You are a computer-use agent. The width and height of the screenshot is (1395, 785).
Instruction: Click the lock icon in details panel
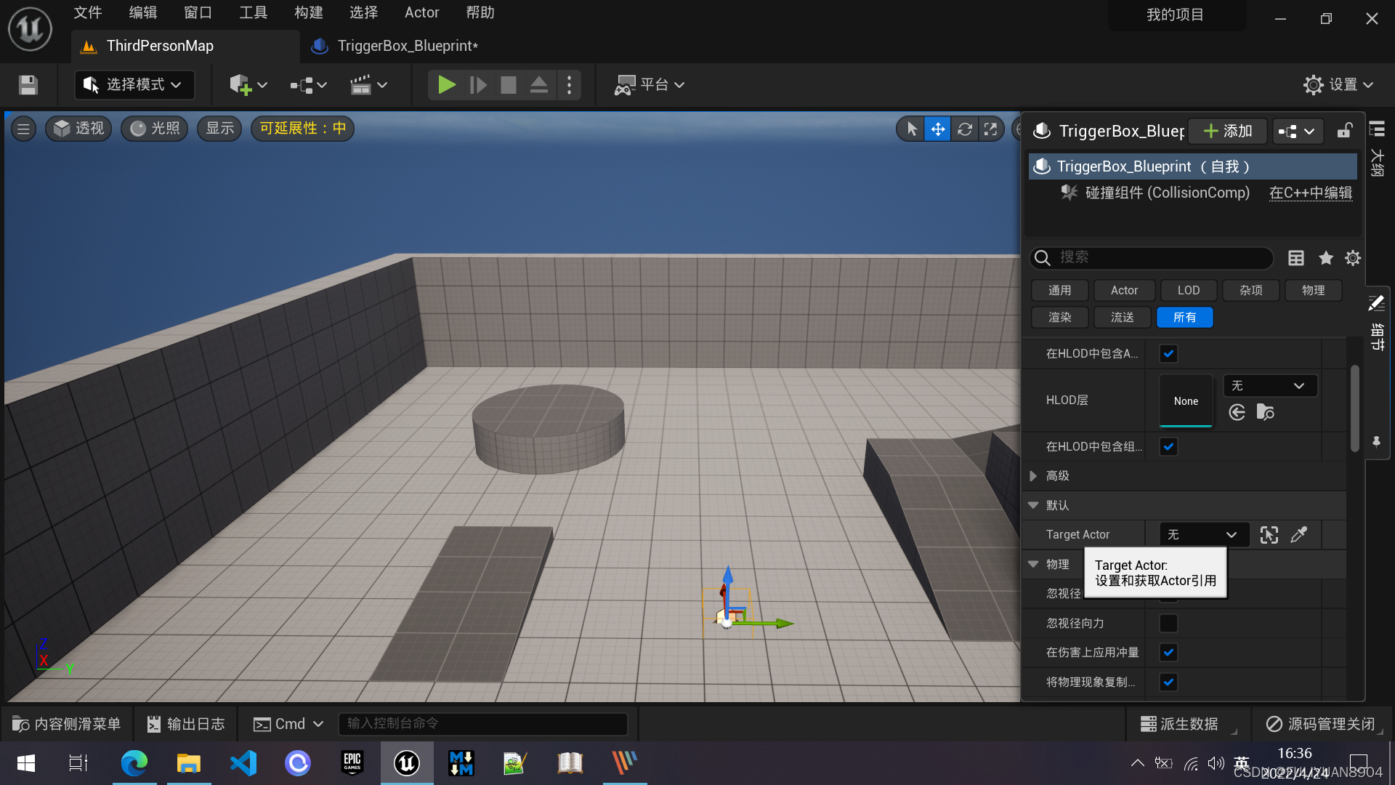point(1344,131)
